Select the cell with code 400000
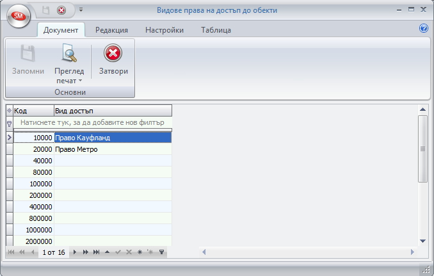Image resolution: width=434 pixels, height=276 pixels. coord(33,207)
